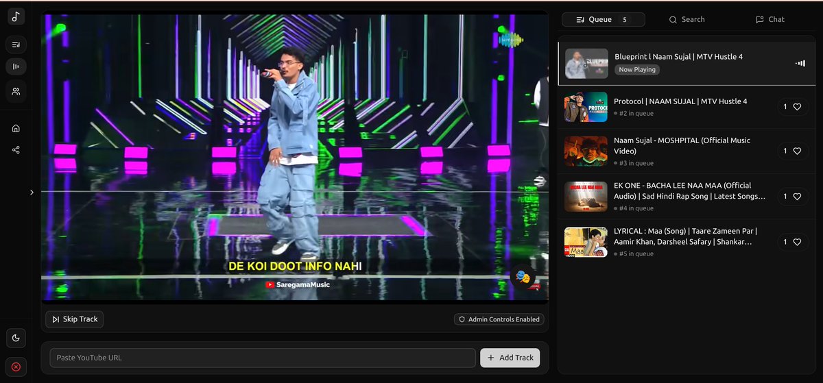Click 'Protocol | NAAM SUJAL | MTV Hustle 4' title
The height and width of the screenshot is (383, 823).
[x=680, y=101]
